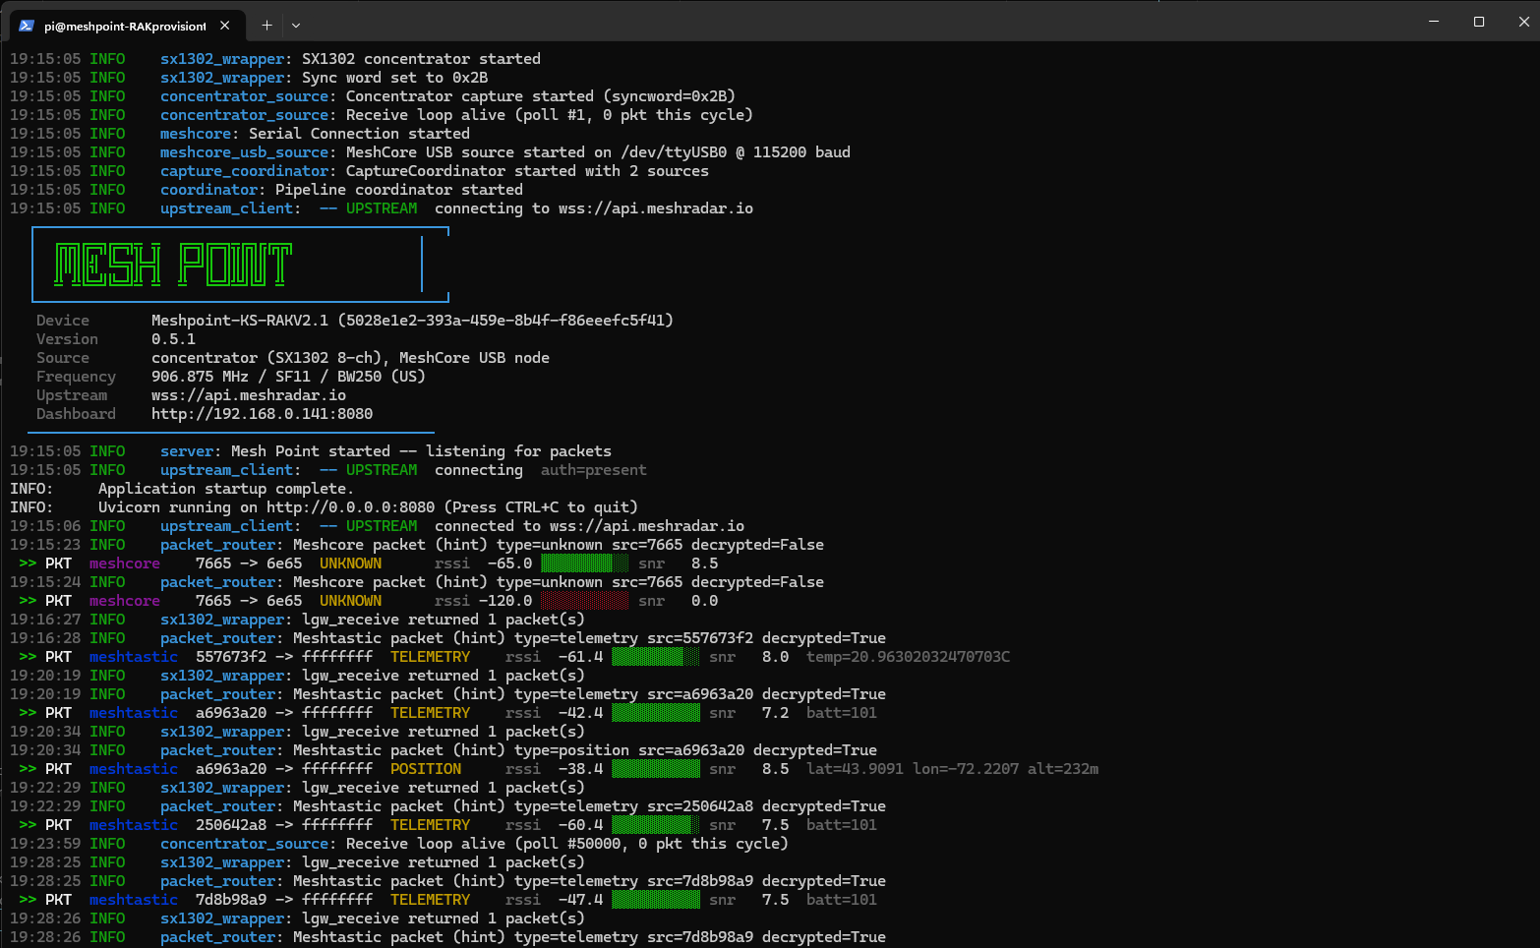Click the source ID 557673f2 in PKT row
Viewport: 1540px width, 948px height.
pyautogui.click(x=231, y=657)
